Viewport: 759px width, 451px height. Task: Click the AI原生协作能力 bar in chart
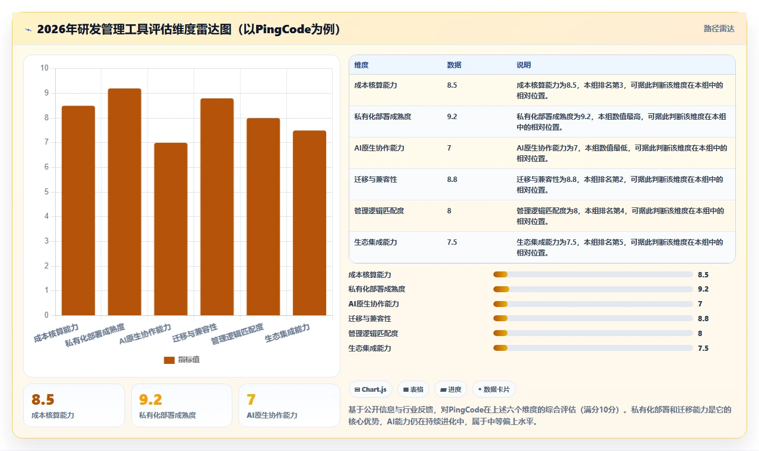pos(171,229)
